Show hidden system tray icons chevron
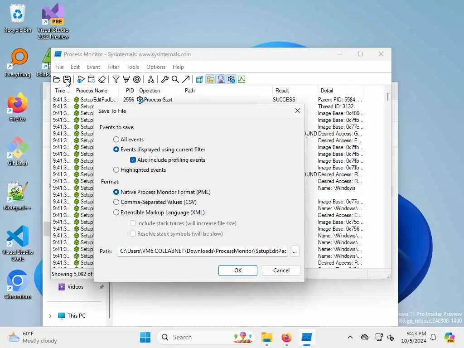The width and height of the screenshot is (464, 348). (350, 337)
